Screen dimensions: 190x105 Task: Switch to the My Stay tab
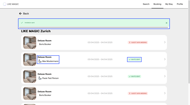[x=169, y=4]
